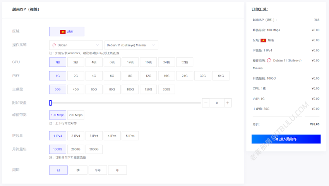This screenshot has width=329, height=186.
Task: Pick 80G main disk size
Action: 112,89
